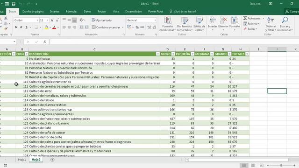Toggle Ajustar texto wrap option
Image resolution: width=299 pixels, height=168 pixels.
pos(102,20)
